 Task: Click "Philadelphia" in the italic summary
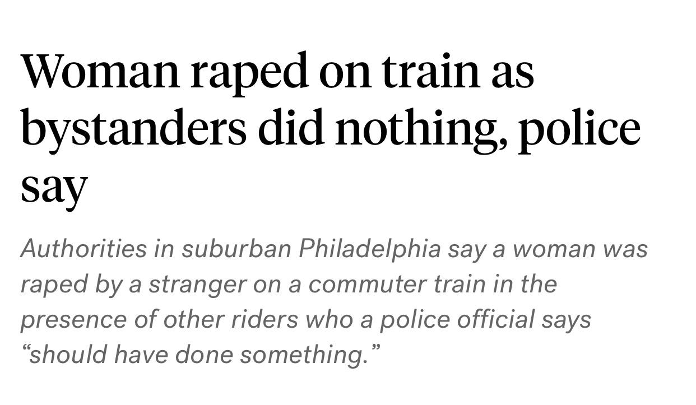pyautogui.click(x=369, y=248)
